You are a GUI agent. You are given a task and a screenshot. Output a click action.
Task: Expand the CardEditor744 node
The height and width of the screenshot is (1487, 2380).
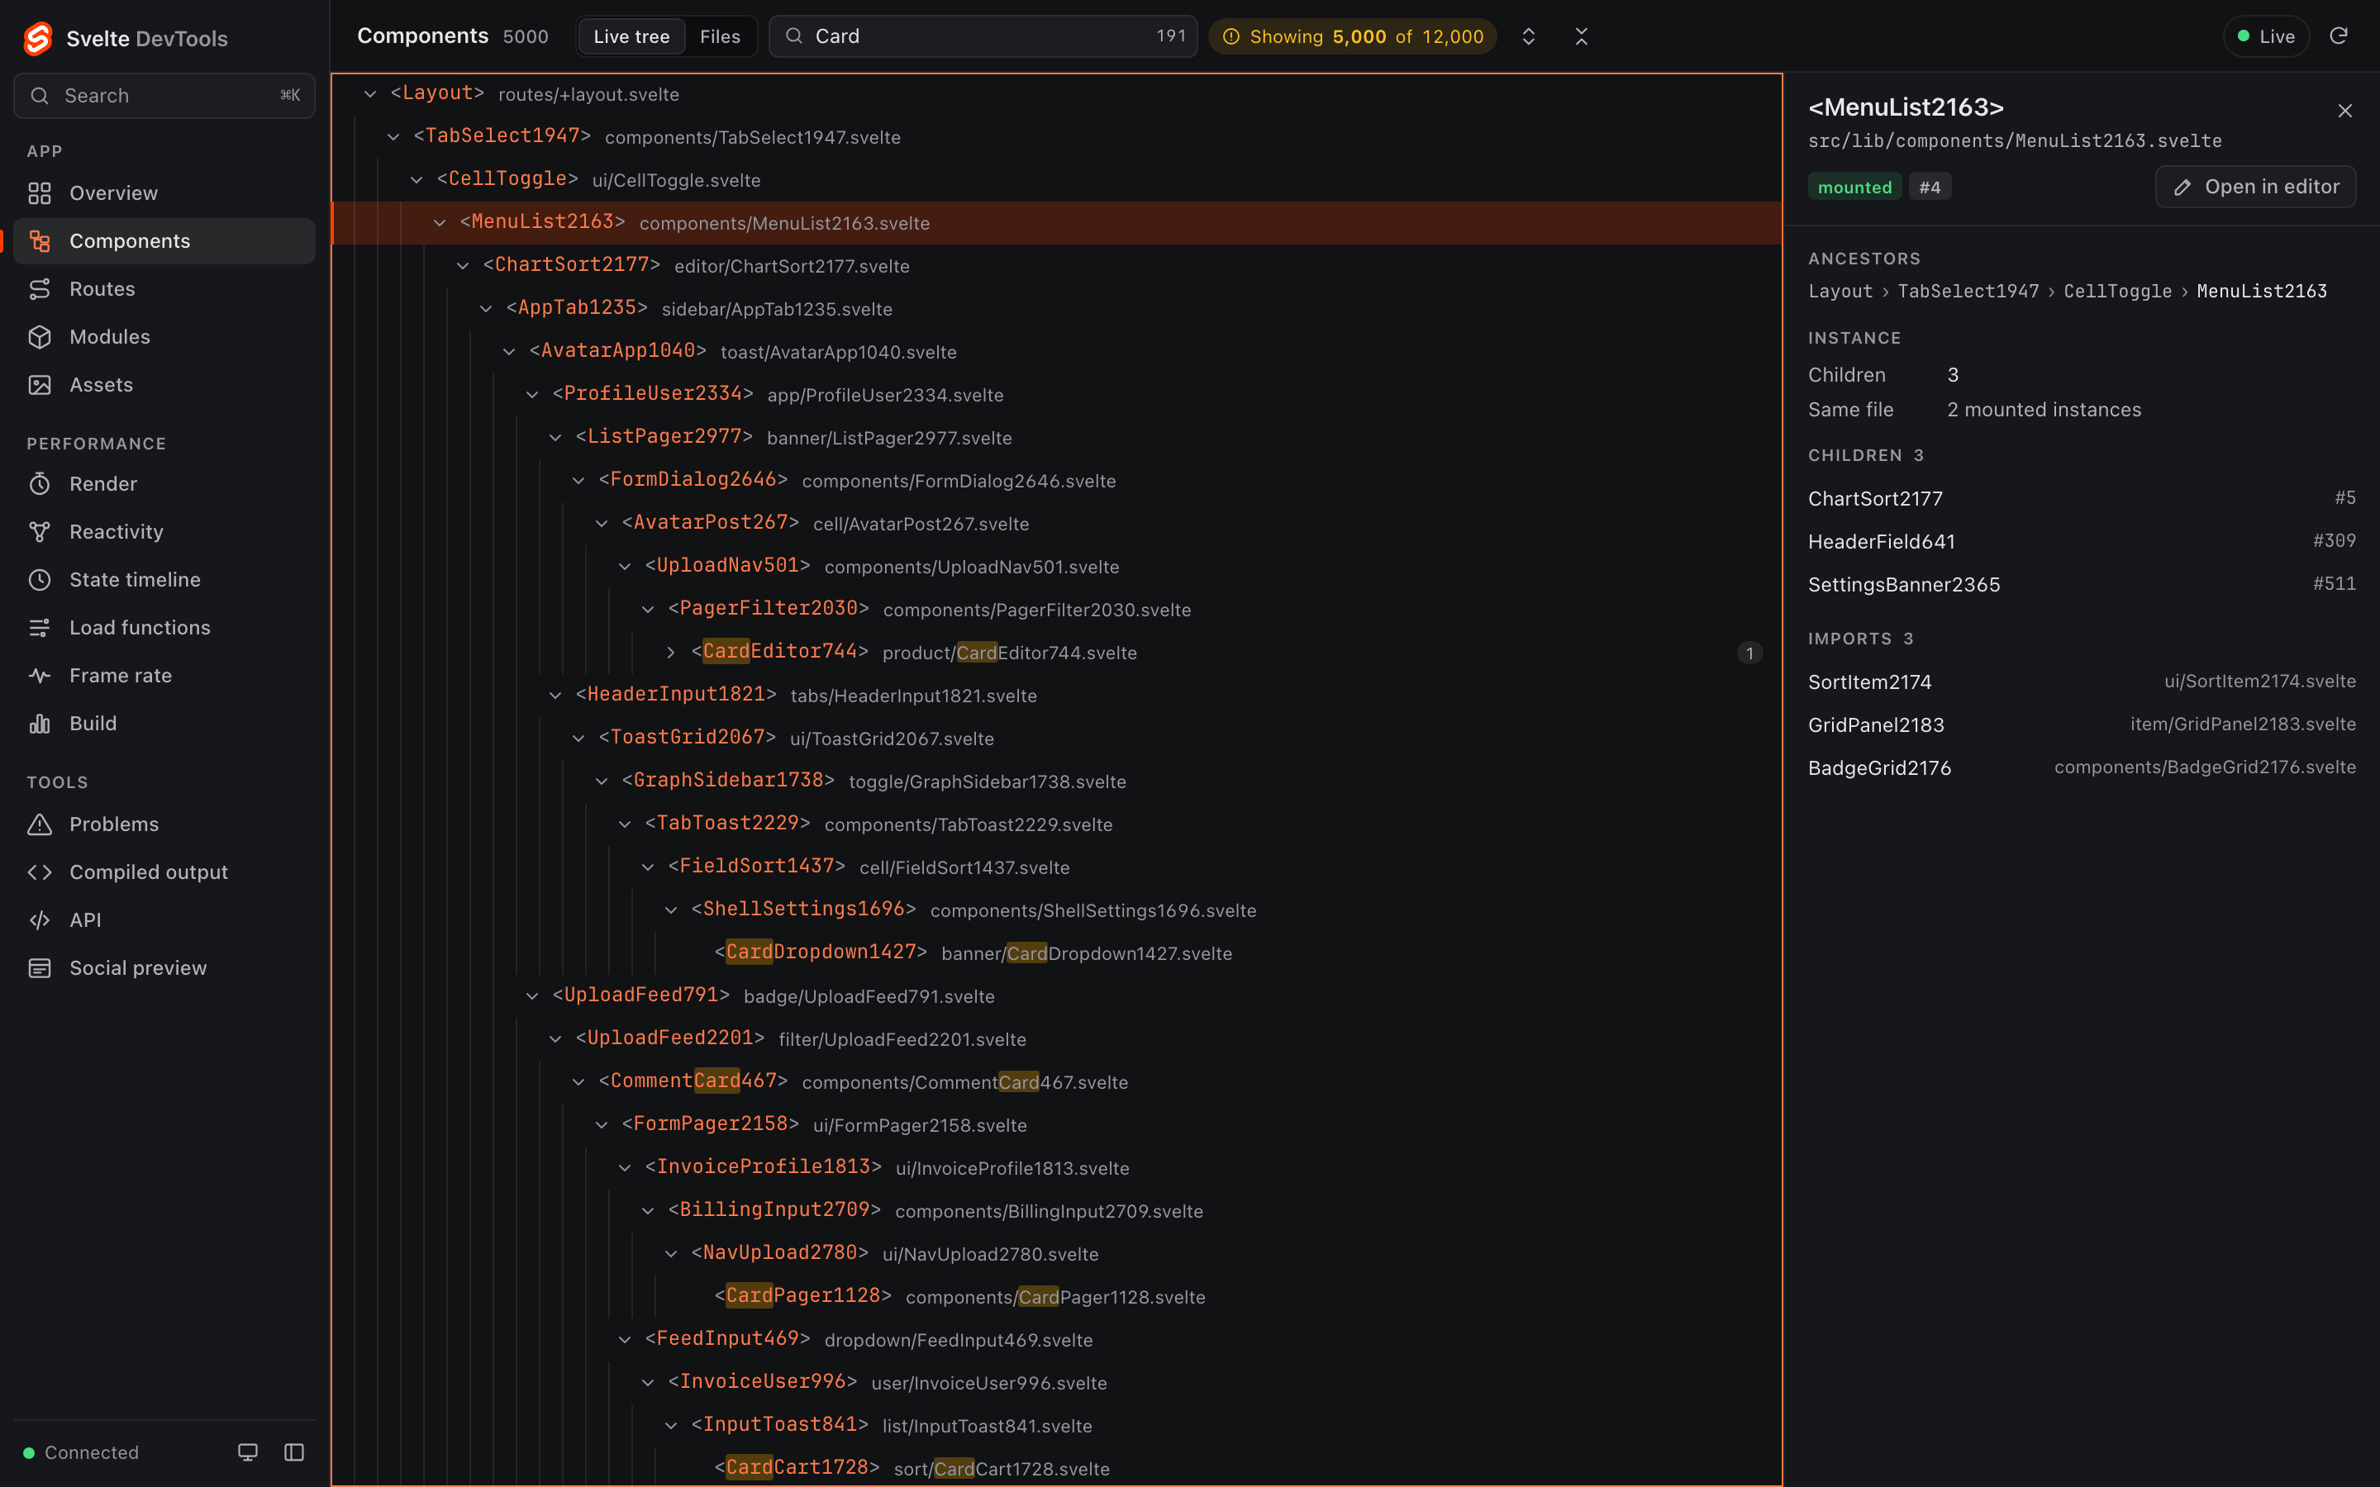coord(671,653)
